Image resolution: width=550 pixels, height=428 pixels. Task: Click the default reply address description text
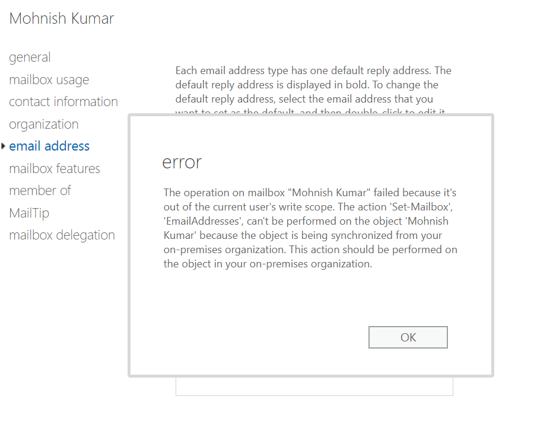pyautogui.click(x=313, y=85)
